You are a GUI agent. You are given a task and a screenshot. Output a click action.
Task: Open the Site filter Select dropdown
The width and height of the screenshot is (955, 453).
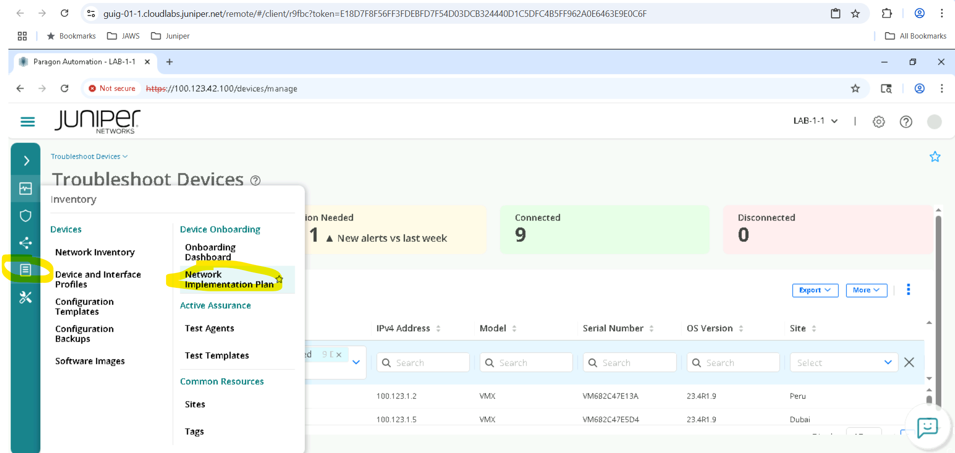[843, 362]
